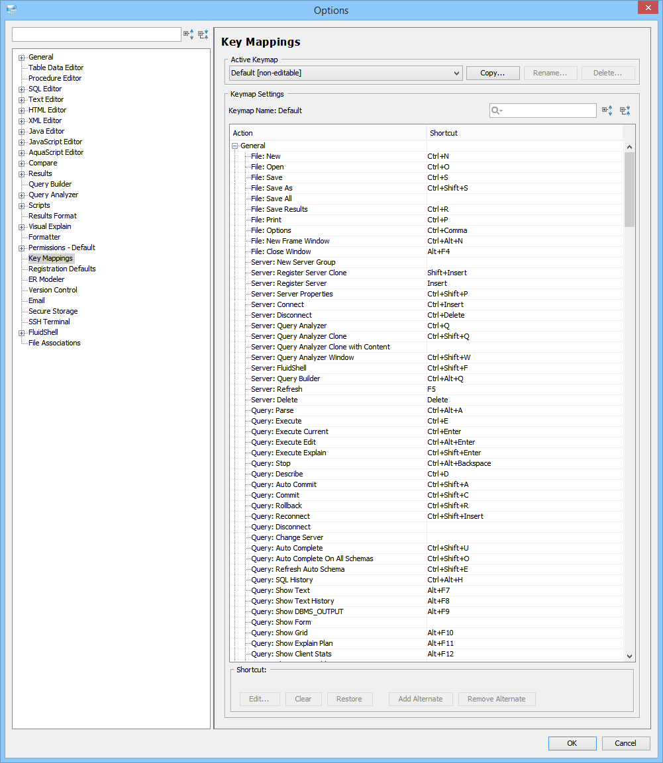This screenshot has width=663, height=763.
Task: Click the Delete... button
Action: point(607,73)
